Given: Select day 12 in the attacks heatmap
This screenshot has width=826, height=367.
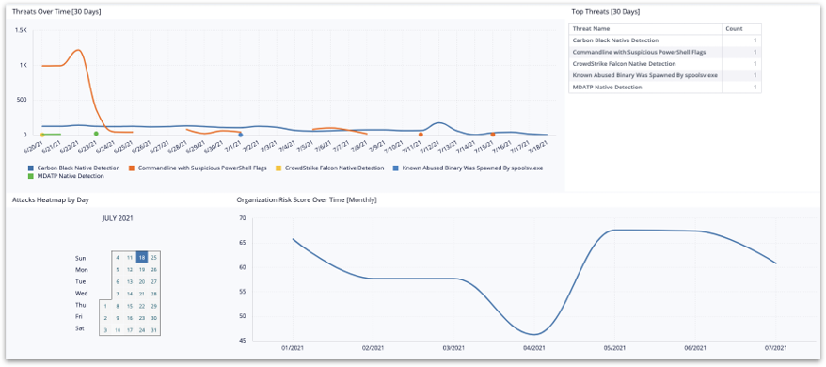Looking at the screenshot, I should [x=130, y=269].
